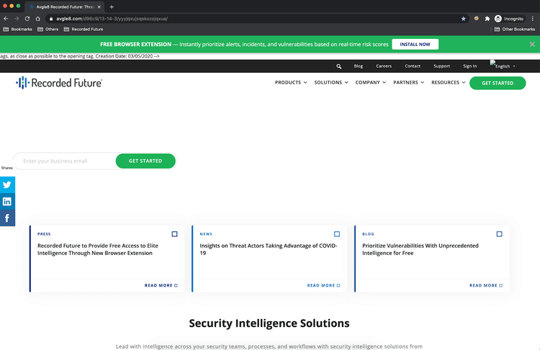Click the square icon on Press card

click(x=174, y=234)
